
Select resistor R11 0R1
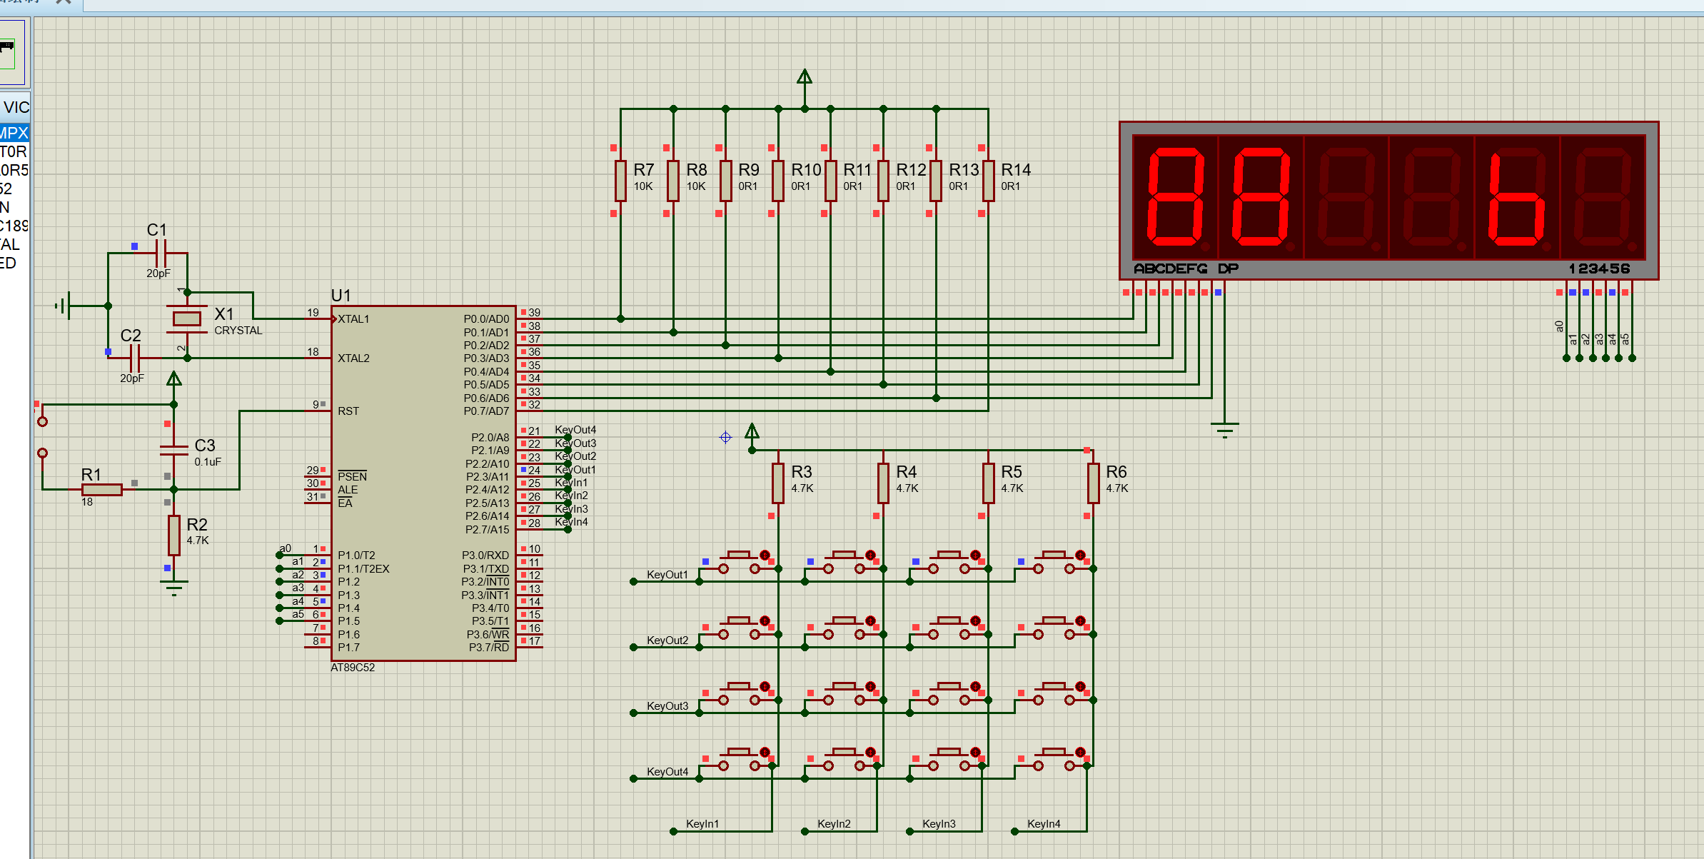831,181
